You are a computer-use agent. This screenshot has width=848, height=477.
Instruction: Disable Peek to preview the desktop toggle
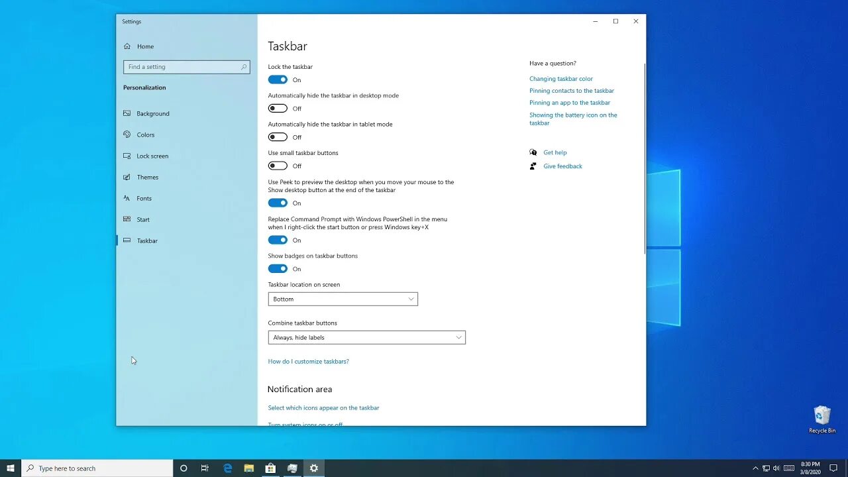pyautogui.click(x=278, y=203)
